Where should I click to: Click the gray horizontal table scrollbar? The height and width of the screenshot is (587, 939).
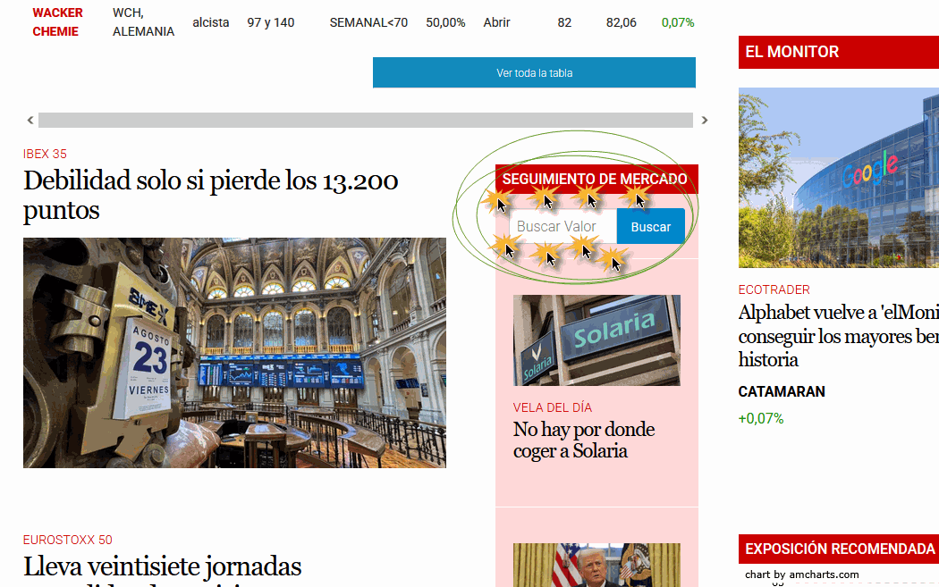365,121
